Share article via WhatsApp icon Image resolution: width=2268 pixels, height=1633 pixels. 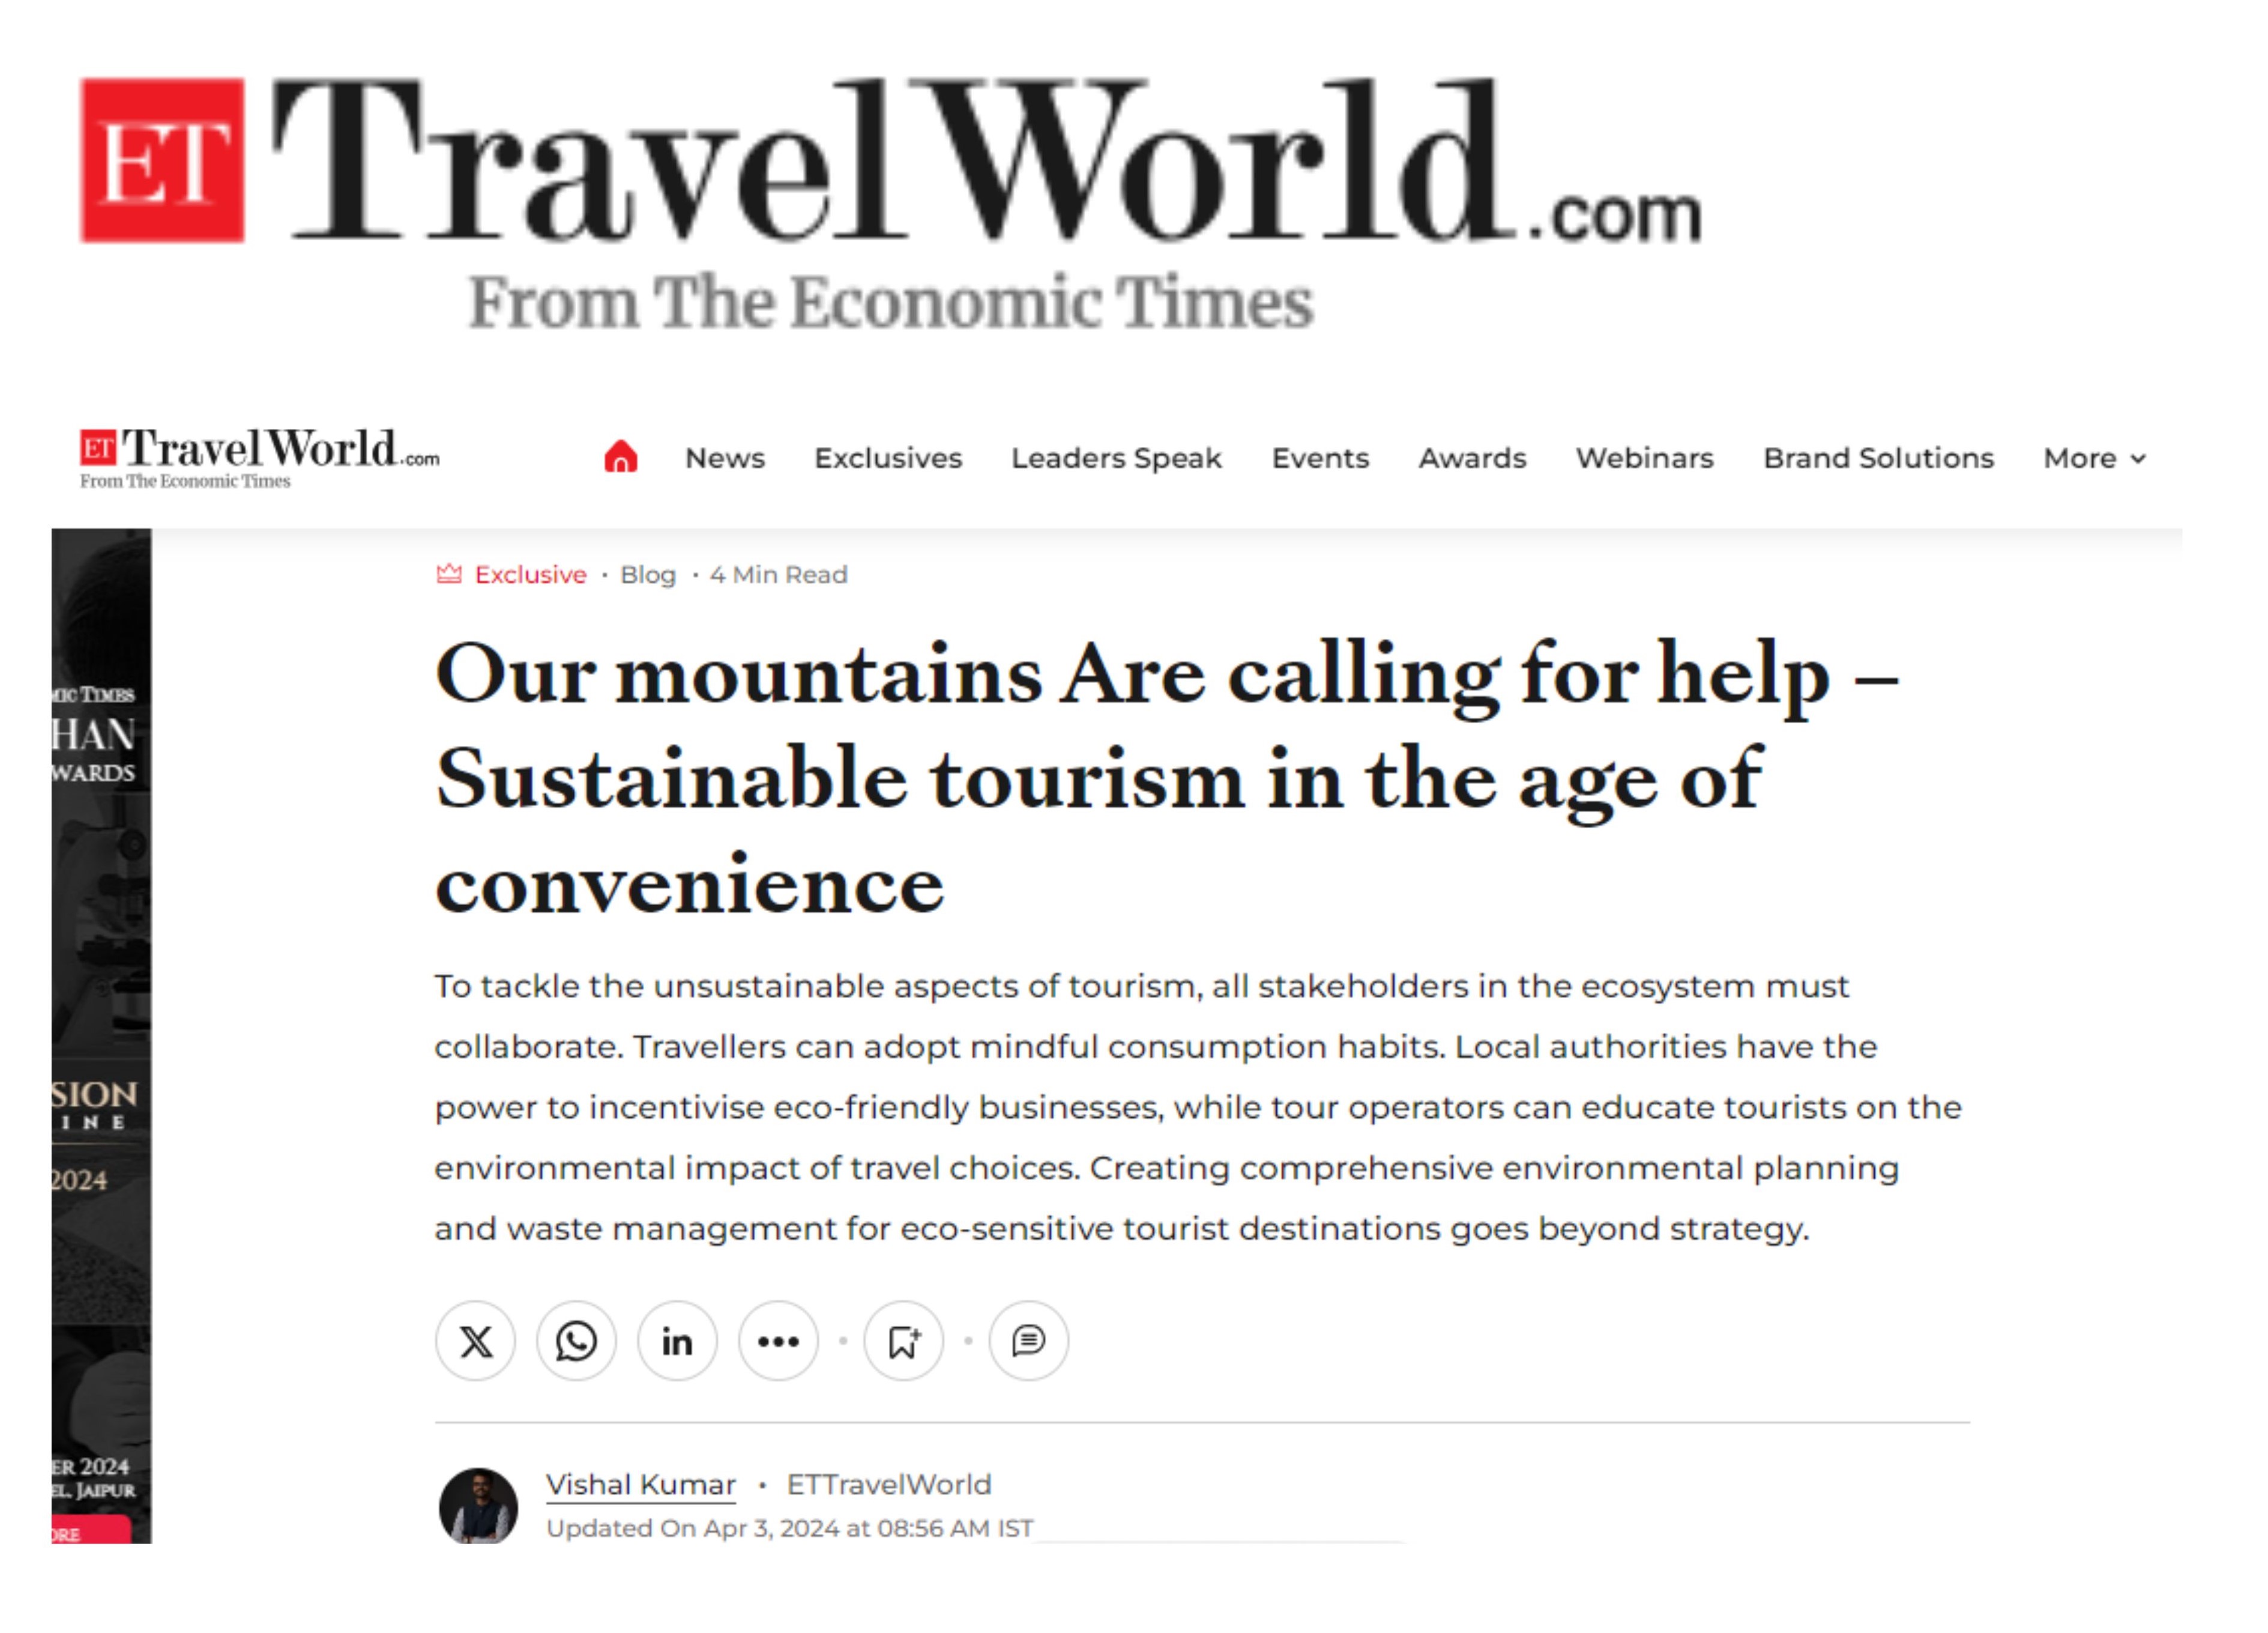pos(577,1341)
